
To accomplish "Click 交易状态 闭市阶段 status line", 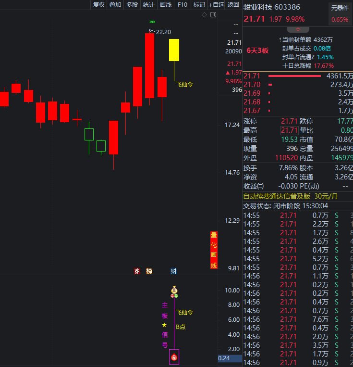I will tap(285, 206).
